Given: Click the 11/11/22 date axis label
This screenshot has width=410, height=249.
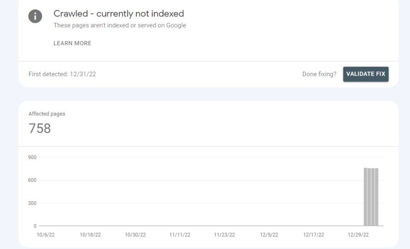Looking at the screenshot, I should coord(180,235).
